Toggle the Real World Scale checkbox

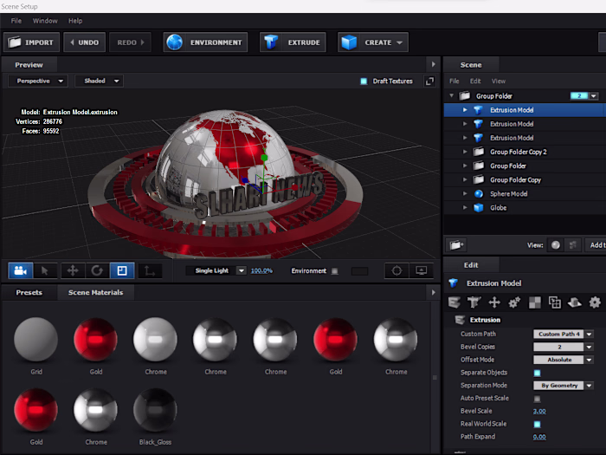point(538,425)
